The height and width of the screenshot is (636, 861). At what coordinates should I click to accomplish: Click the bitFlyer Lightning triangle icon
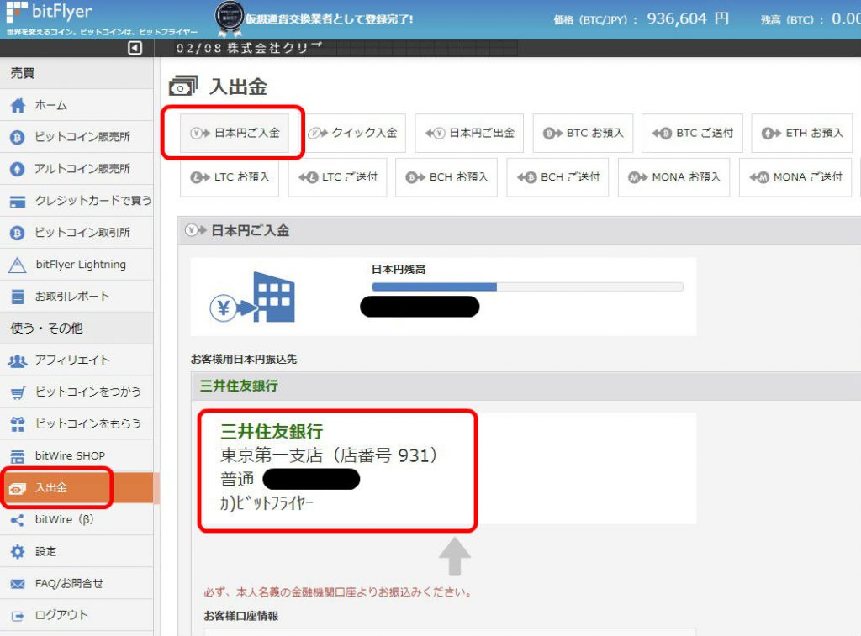[18, 265]
